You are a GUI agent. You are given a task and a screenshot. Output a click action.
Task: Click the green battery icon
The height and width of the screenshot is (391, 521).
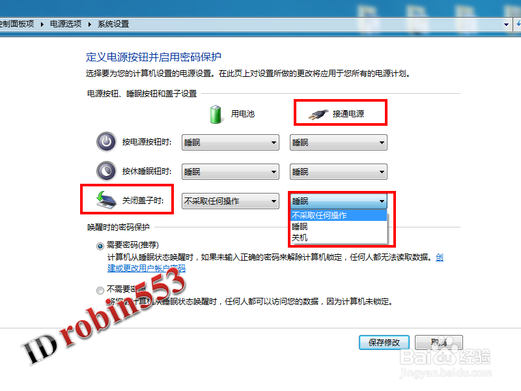(216, 115)
